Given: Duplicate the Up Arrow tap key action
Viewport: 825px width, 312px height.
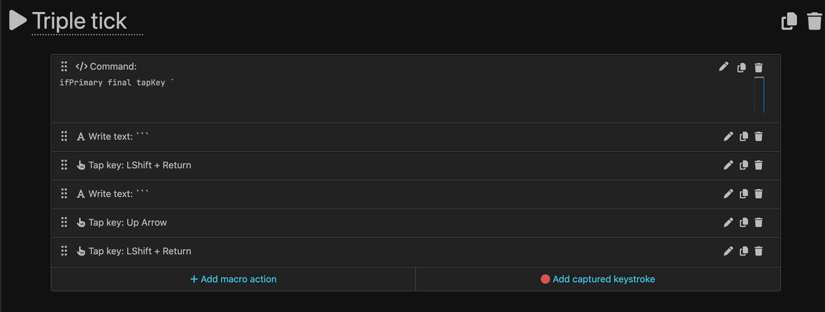Looking at the screenshot, I should [744, 223].
